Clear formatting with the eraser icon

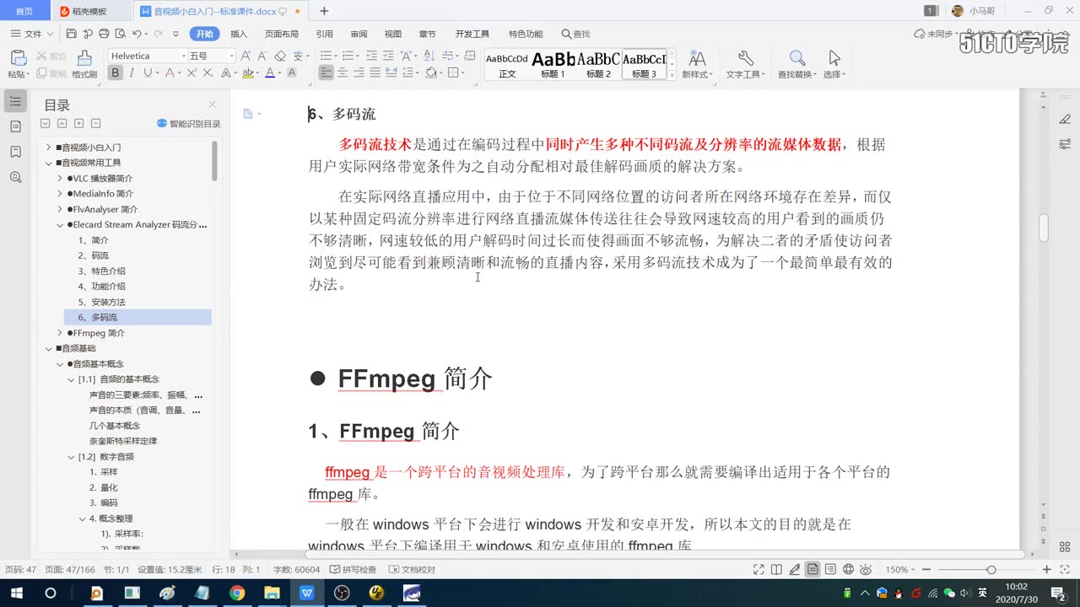[280, 56]
